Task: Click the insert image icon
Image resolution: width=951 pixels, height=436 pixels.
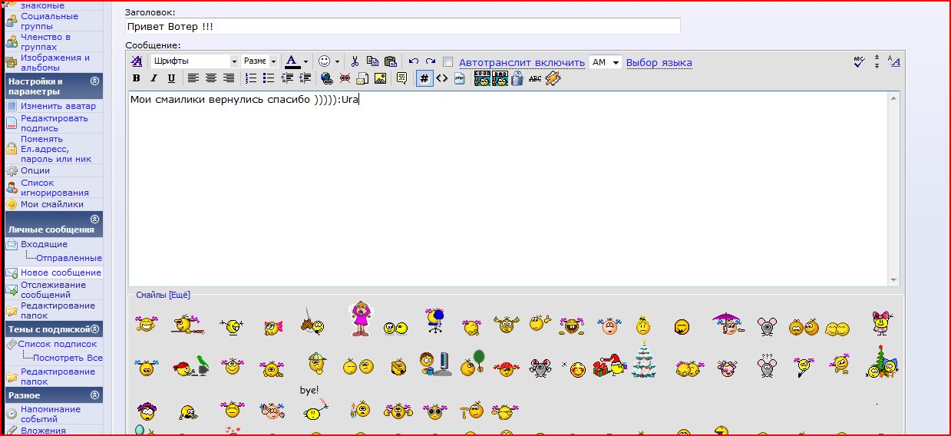Action: pyautogui.click(x=380, y=78)
